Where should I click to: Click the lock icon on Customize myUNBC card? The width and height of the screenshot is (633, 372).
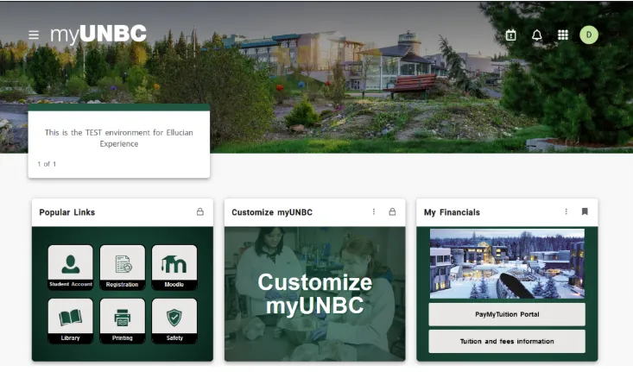coord(392,211)
